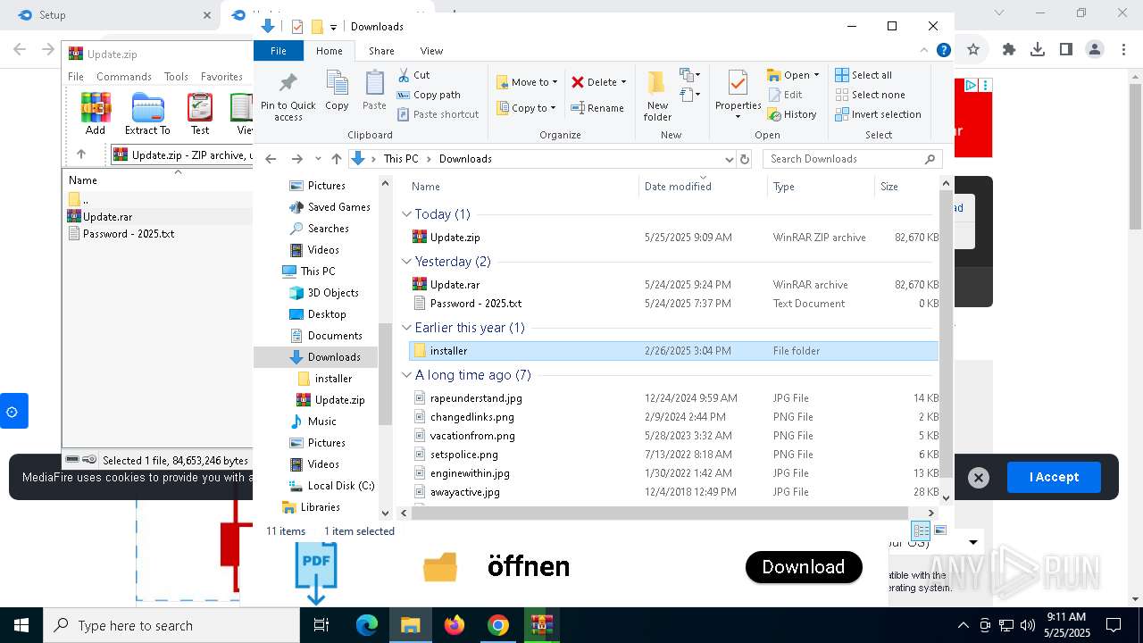Click the Windows Start button
The image size is (1143, 643).
[21, 625]
